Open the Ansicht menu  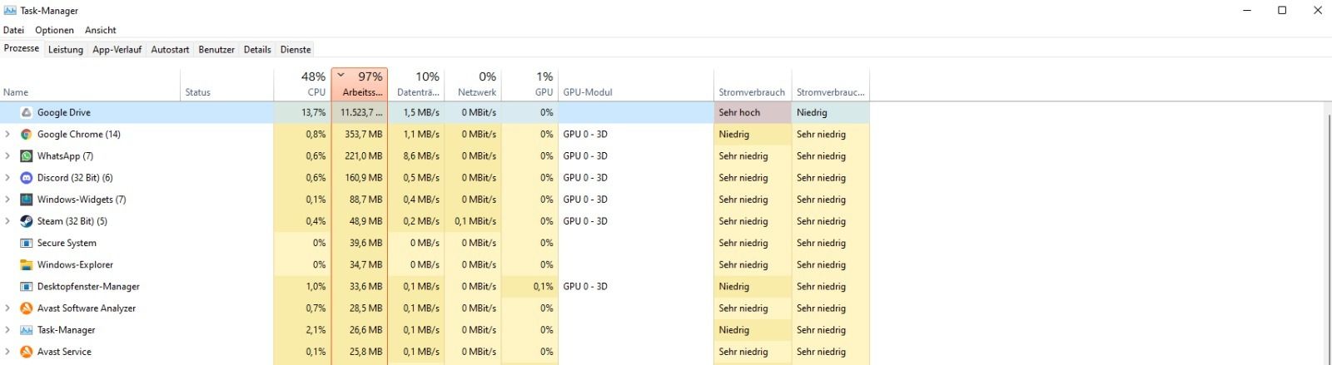point(100,30)
